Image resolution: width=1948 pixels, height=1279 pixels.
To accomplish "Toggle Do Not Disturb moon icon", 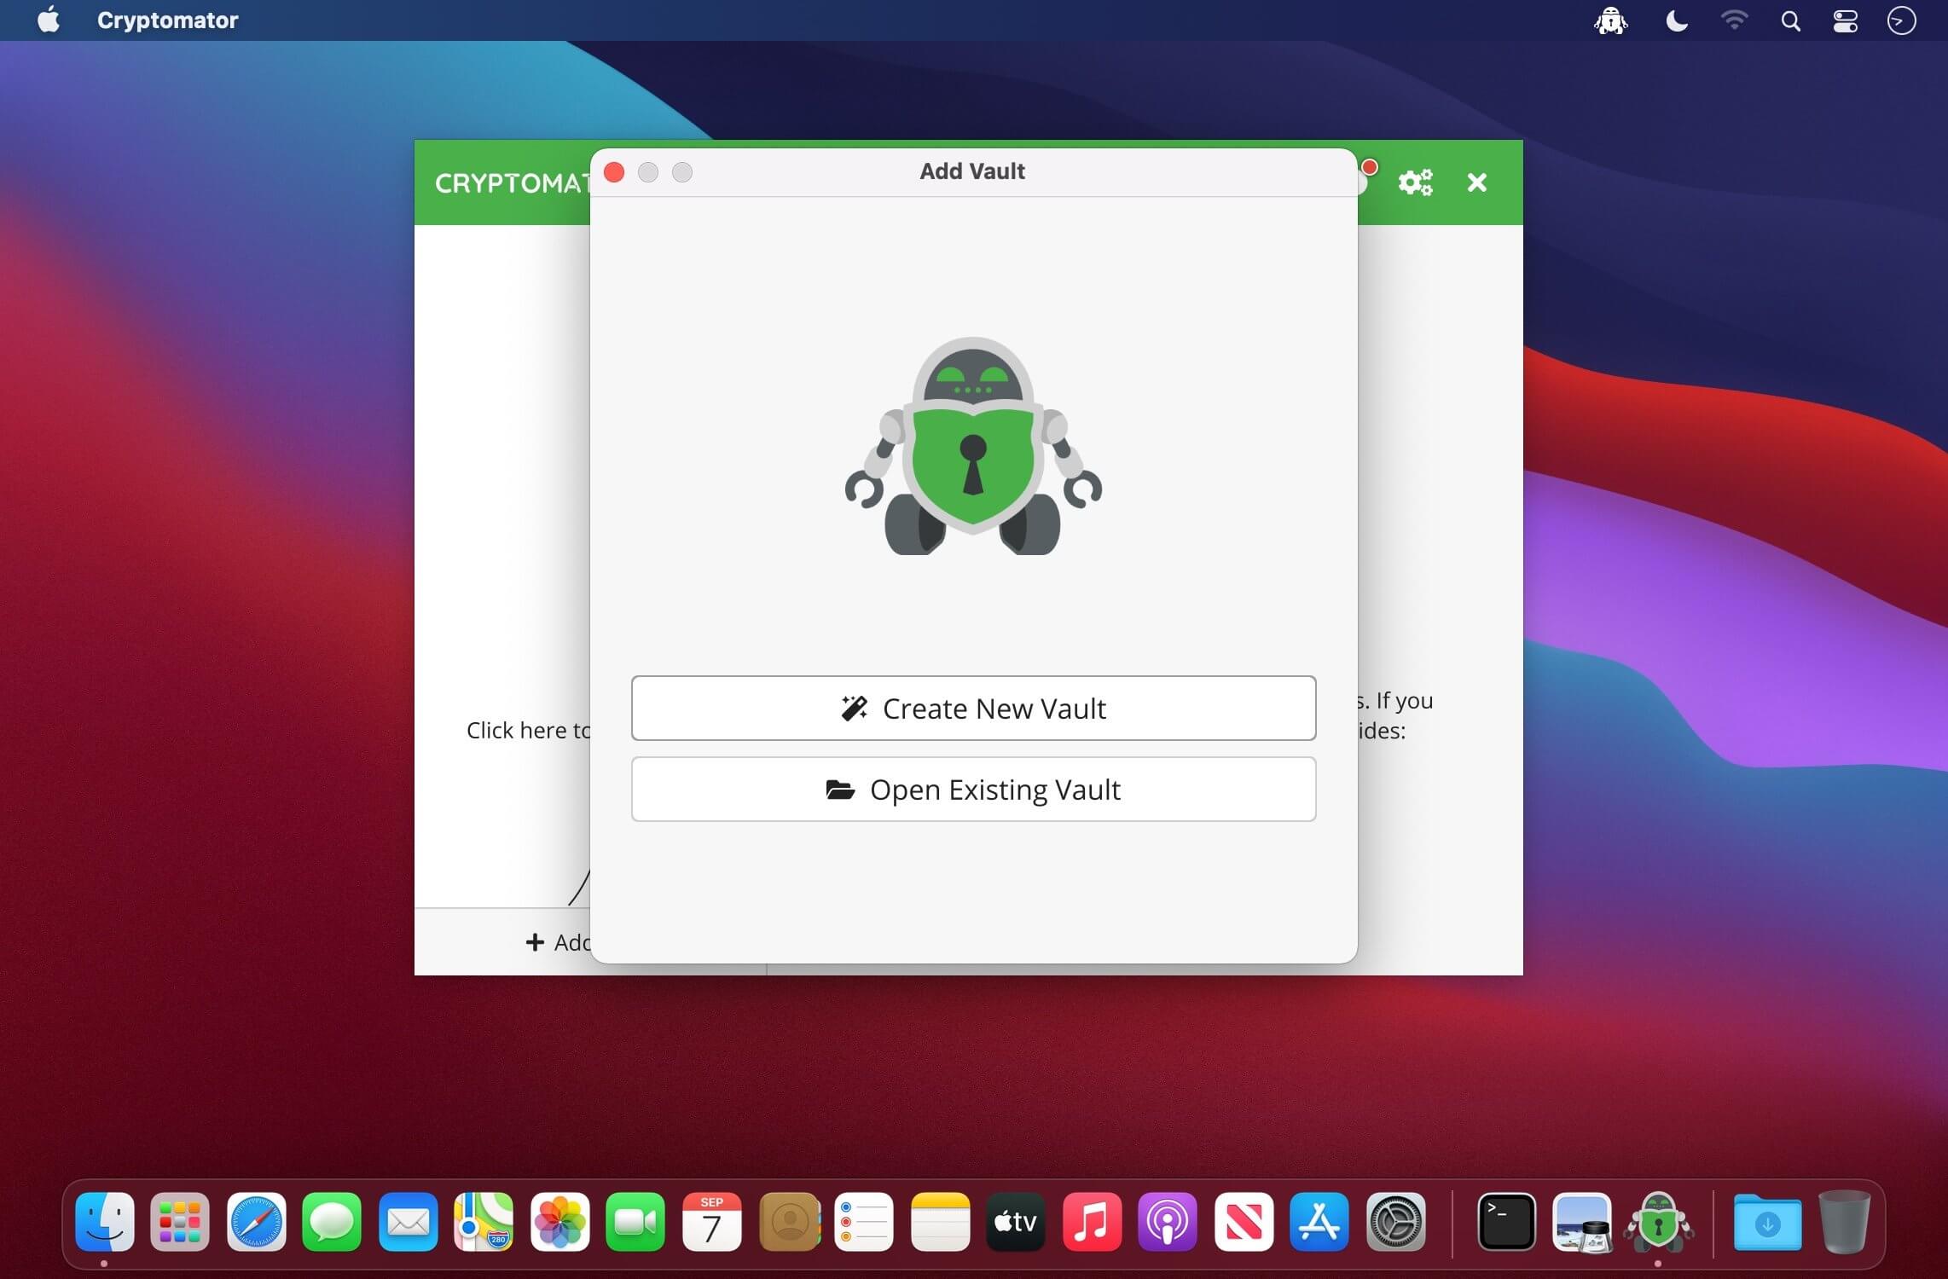I will 1676,20.
